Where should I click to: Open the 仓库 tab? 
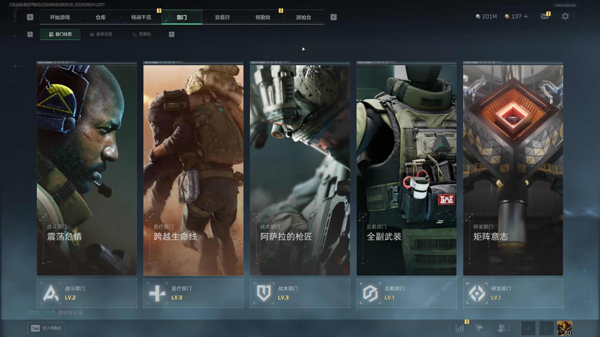(x=101, y=17)
